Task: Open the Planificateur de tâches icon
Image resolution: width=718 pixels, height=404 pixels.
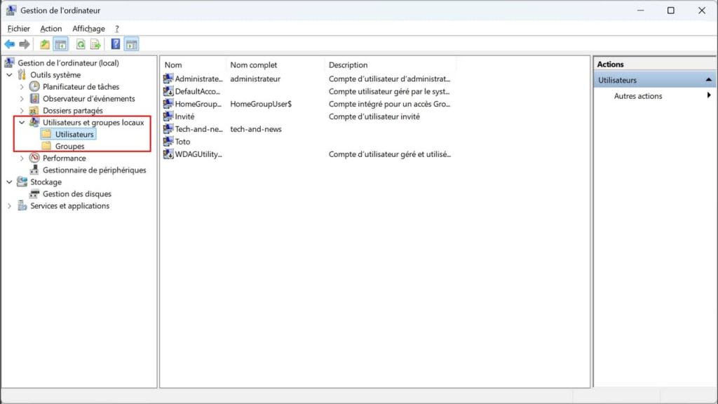Action: click(x=35, y=86)
